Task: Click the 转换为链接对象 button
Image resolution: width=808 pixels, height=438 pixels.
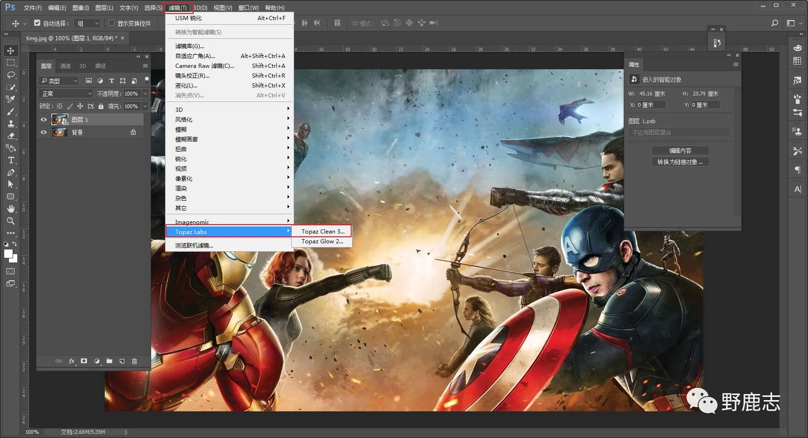Action: (x=680, y=162)
